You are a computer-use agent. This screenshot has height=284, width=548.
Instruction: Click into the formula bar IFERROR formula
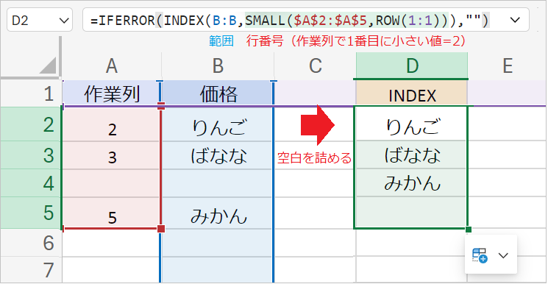(290, 21)
